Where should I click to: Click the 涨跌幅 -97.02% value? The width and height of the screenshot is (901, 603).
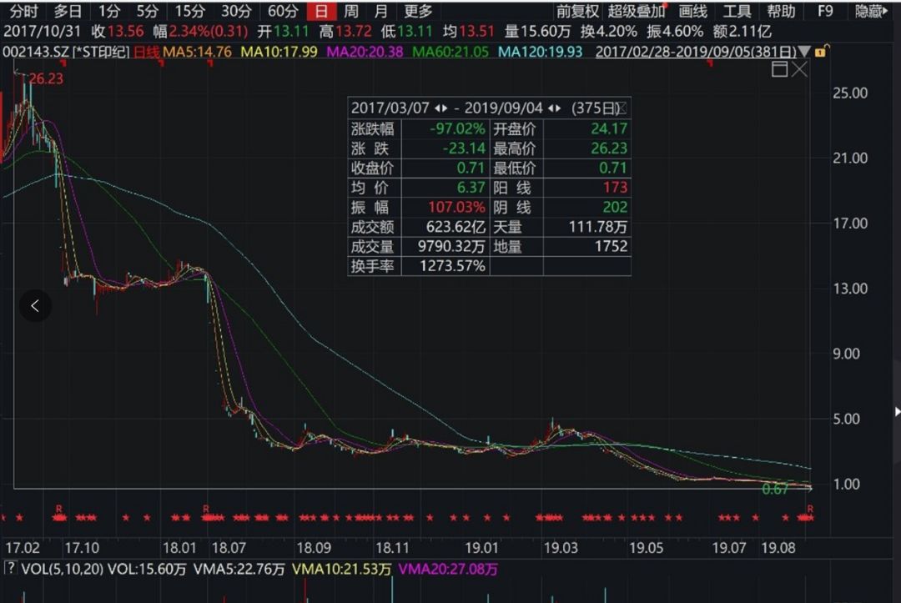[x=457, y=128]
